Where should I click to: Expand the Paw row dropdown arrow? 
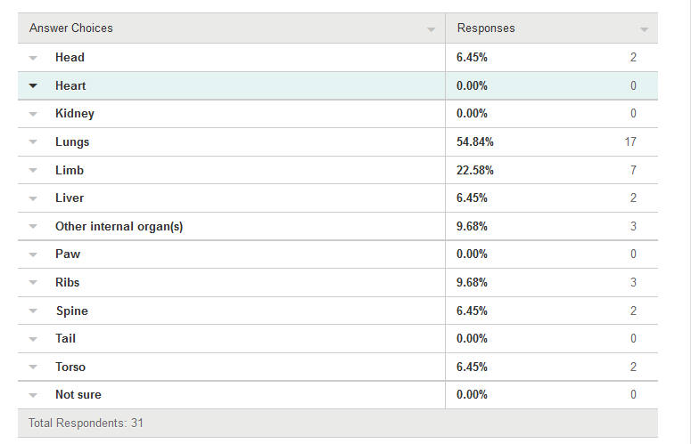tap(33, 254)
